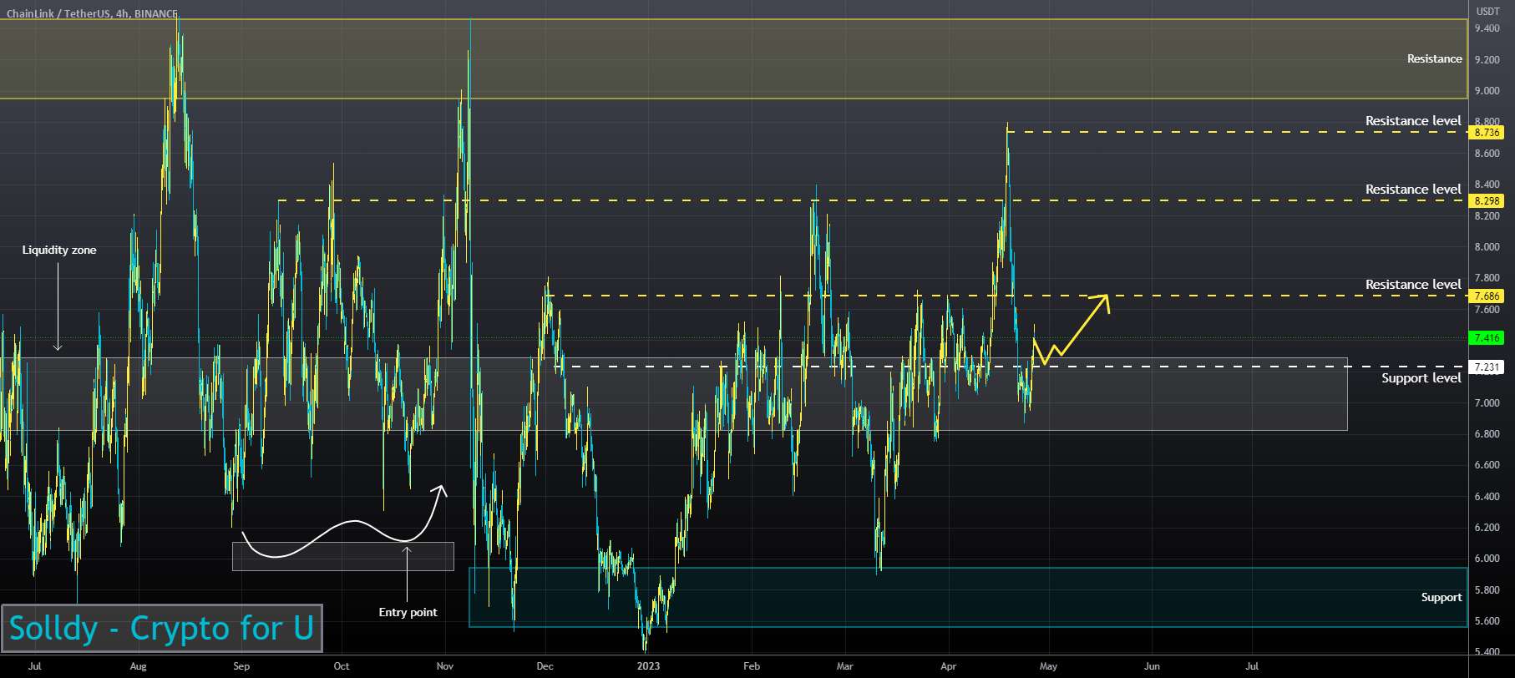Image resolution: width=1515 pixels, height=678 pixels.
Task: Click 7.800 on the price axis
Action: (1487, 278)
